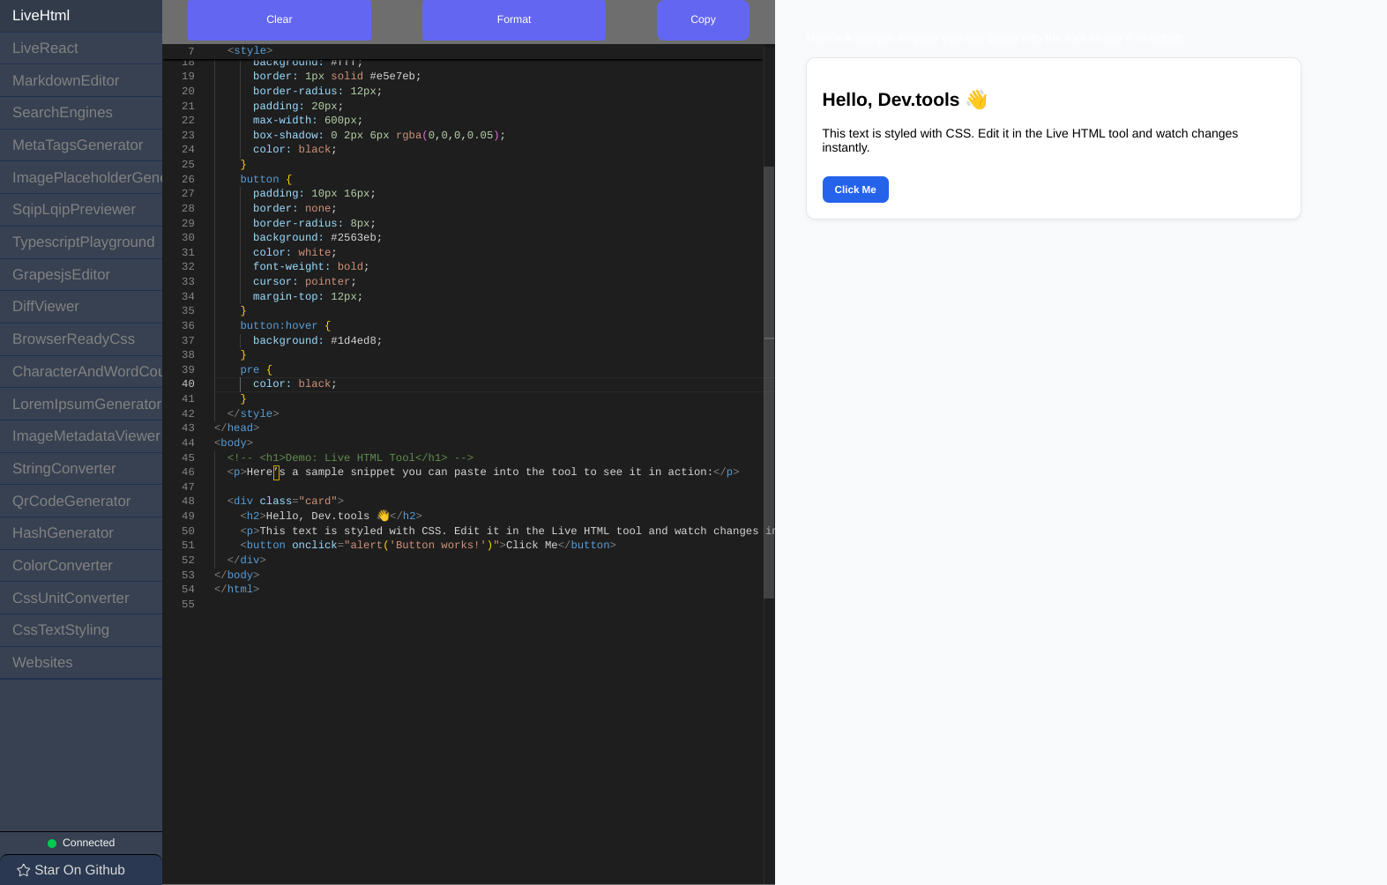Open StringConverter tool
The height and width of the screenshot is (885, 1387).
coord(81,469)
